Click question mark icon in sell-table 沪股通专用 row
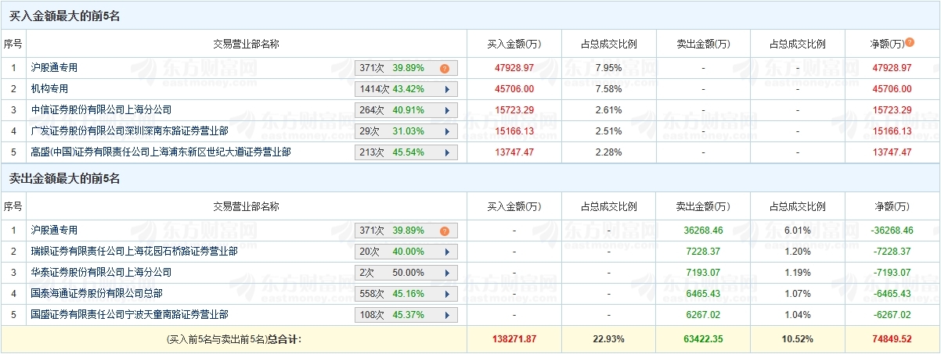 [x=444, y=231]
